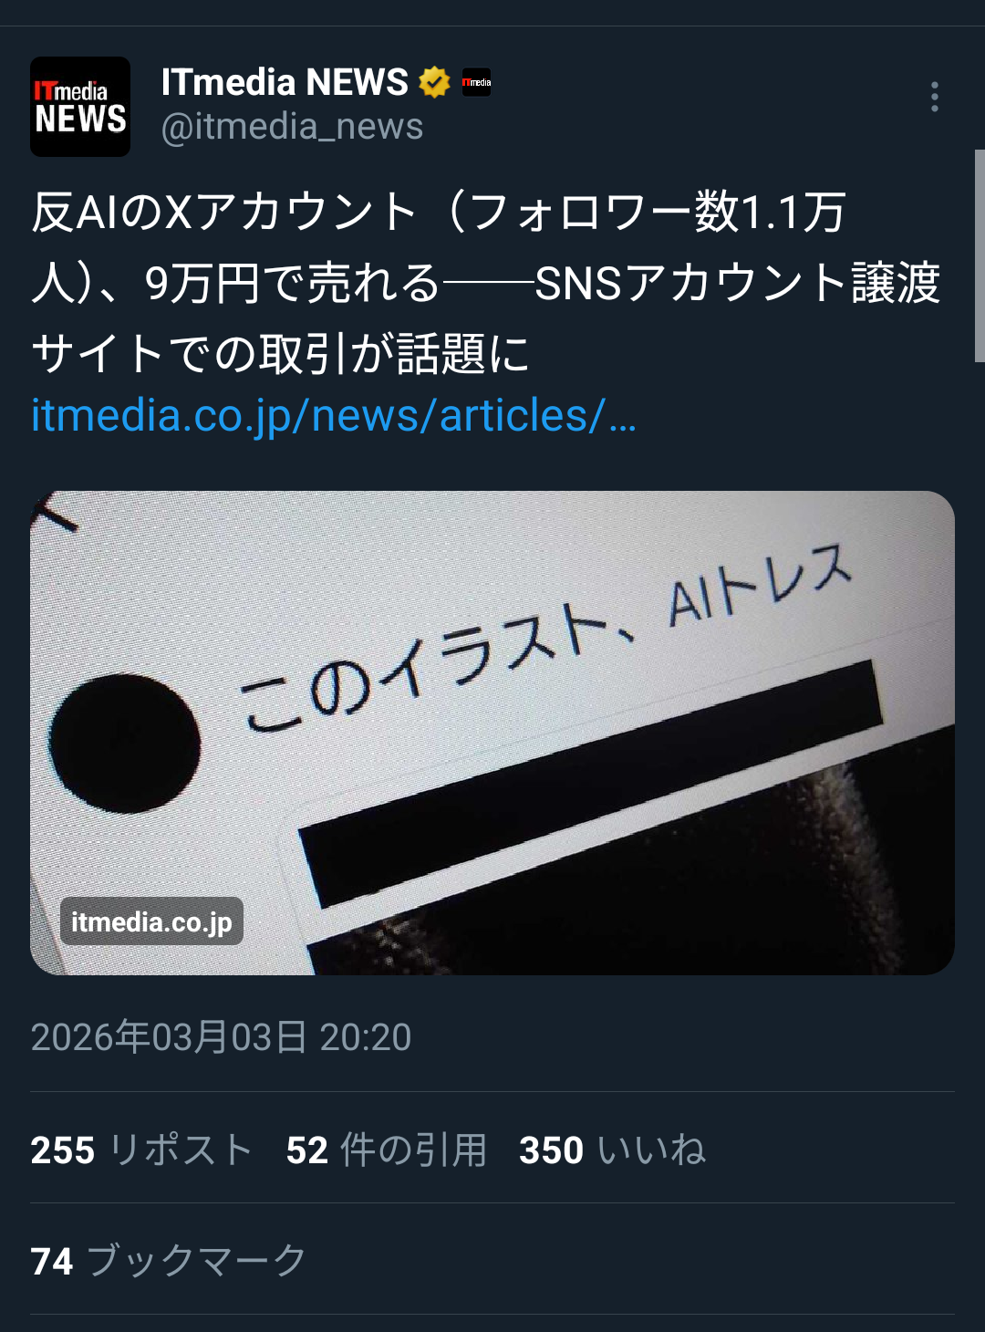Click the back arrow shown in the preview image
This screenshot has height=1332, width=985.
(55, 513)
